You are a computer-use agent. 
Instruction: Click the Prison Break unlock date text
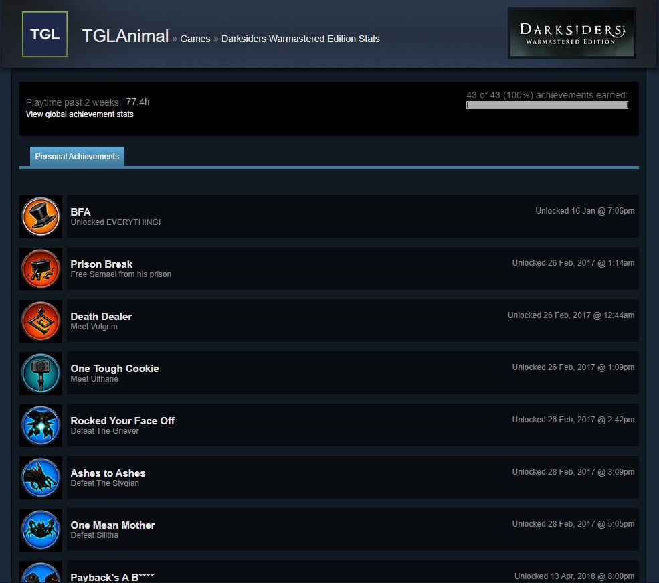coord(573,263)
